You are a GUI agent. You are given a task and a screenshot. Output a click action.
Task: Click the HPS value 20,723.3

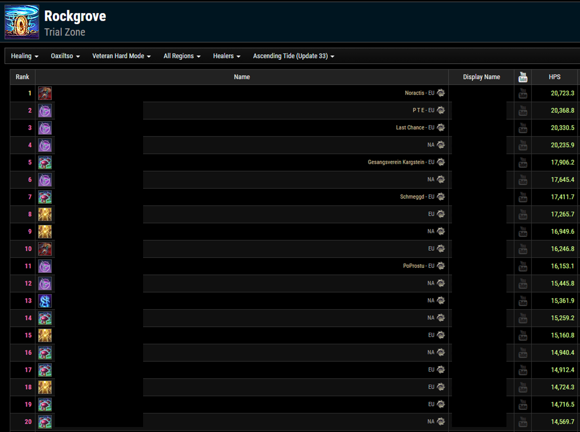[562, 93]
